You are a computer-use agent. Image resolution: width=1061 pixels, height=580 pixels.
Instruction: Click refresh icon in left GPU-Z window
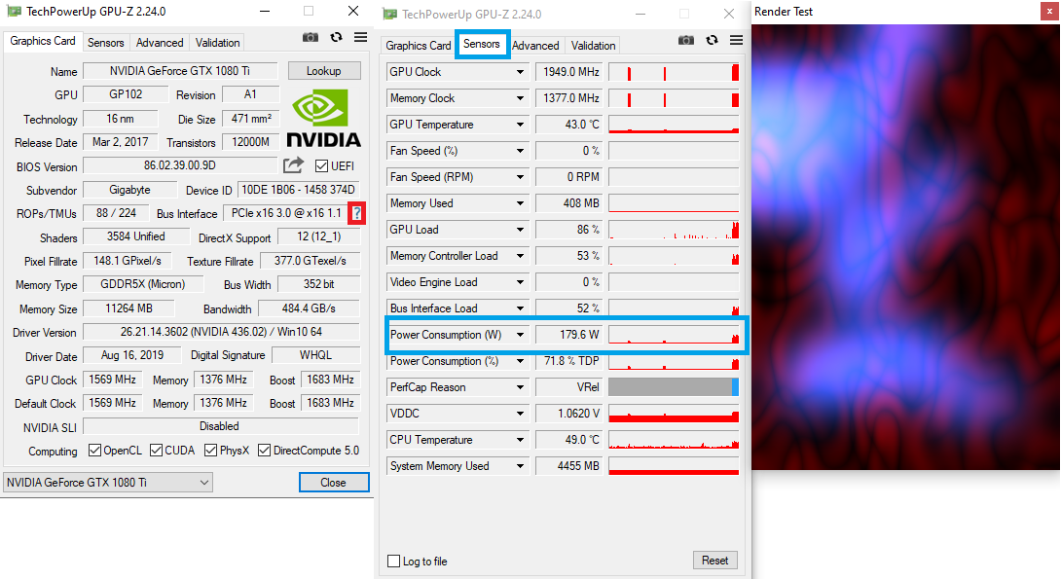click(336, 37)
